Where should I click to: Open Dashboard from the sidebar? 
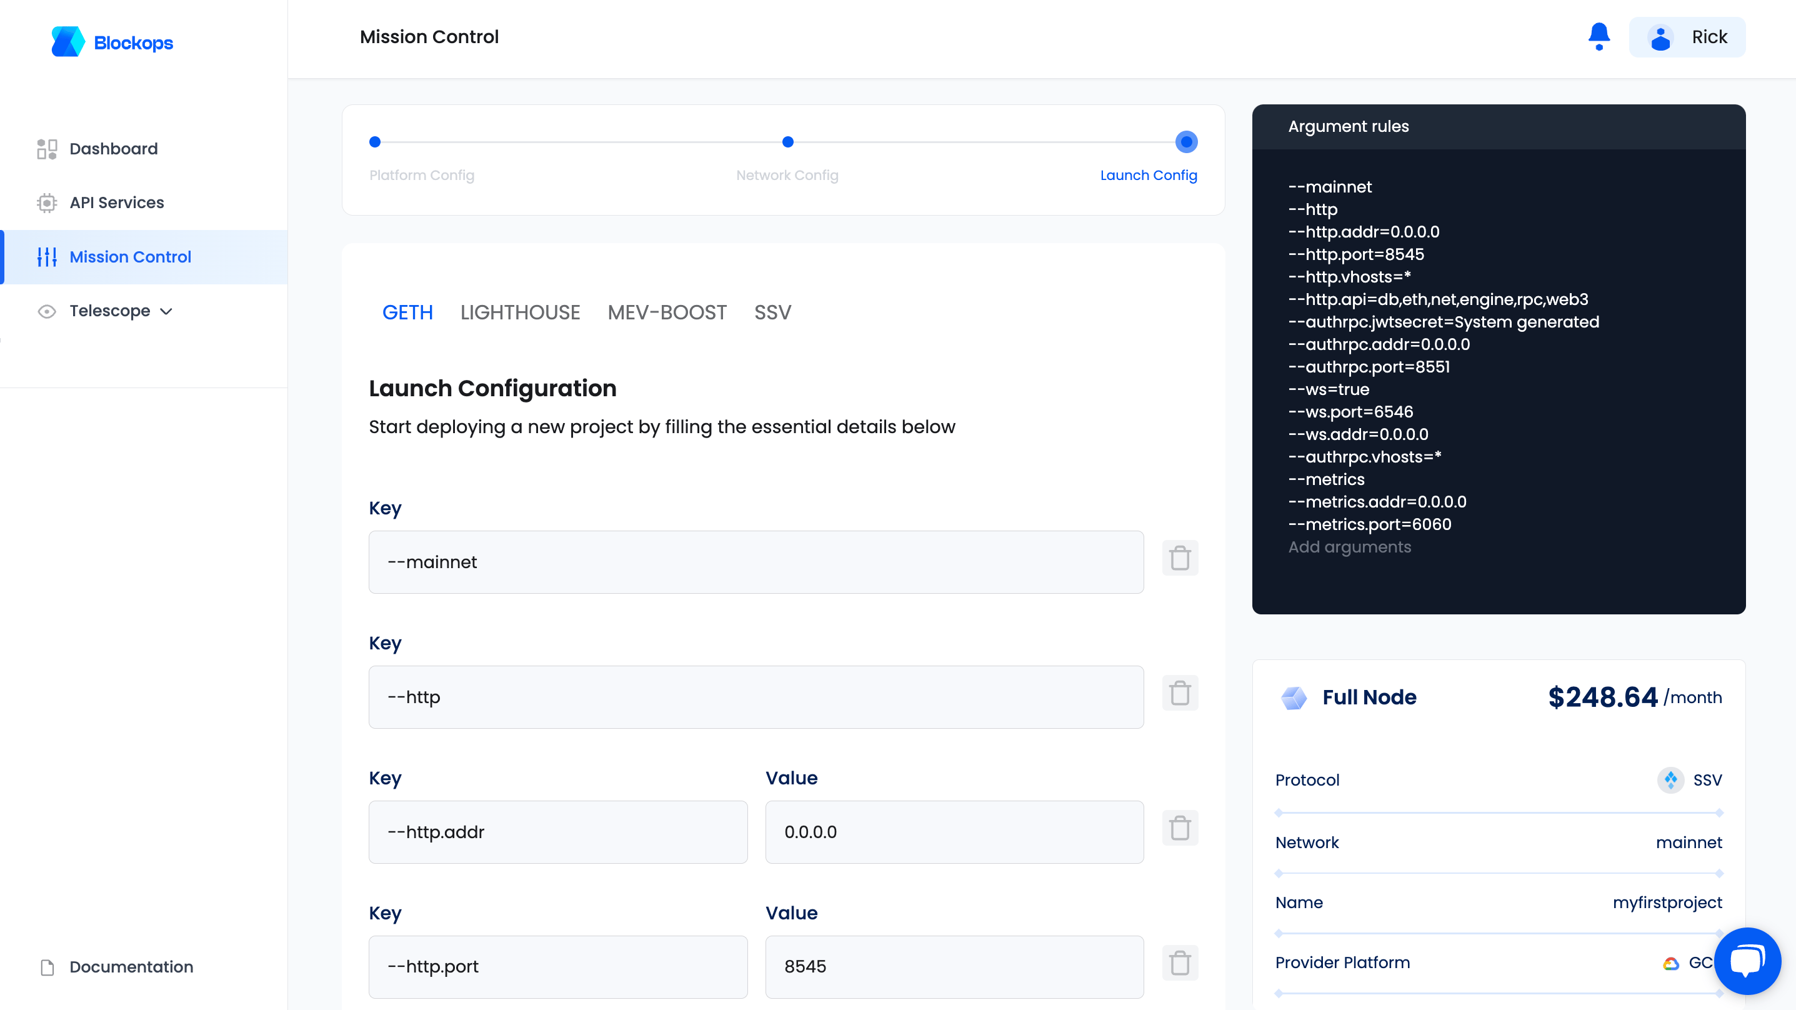coord(114,149)
